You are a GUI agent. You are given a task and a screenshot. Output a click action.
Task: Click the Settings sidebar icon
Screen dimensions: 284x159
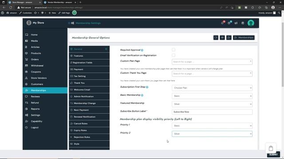pos(27,115)
